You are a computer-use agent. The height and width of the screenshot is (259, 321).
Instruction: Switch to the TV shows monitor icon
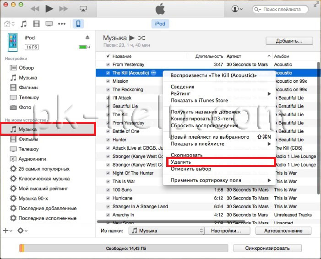(x=49, y=24)
